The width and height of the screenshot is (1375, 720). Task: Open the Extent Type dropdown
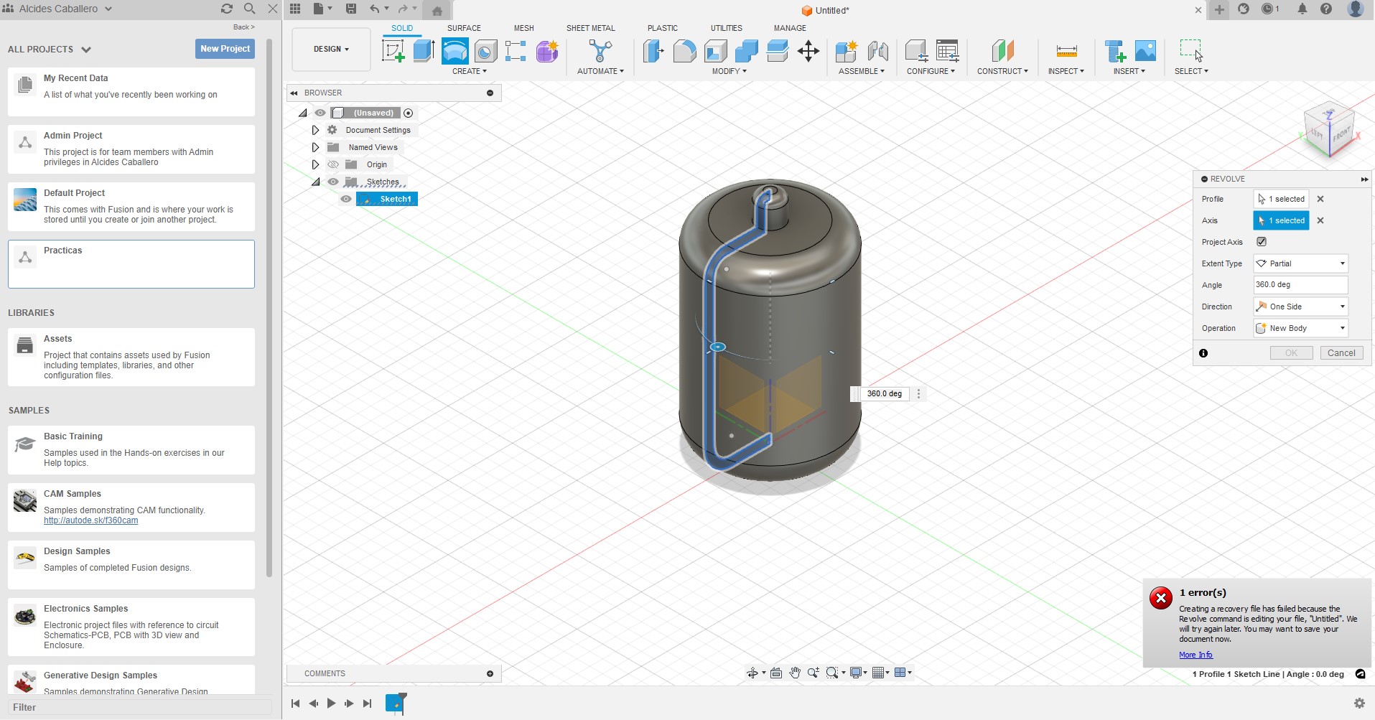[1300, 263]
